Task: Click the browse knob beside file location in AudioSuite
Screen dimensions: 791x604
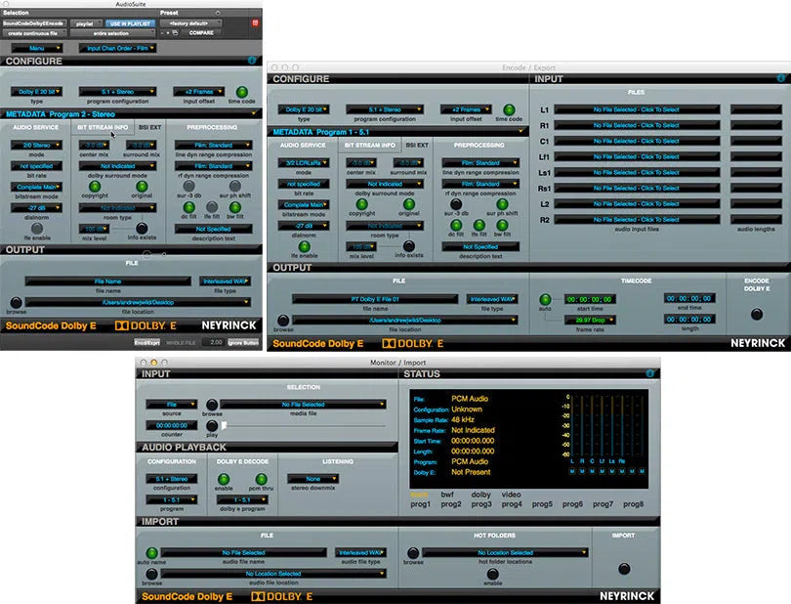Action: [16, 304]
